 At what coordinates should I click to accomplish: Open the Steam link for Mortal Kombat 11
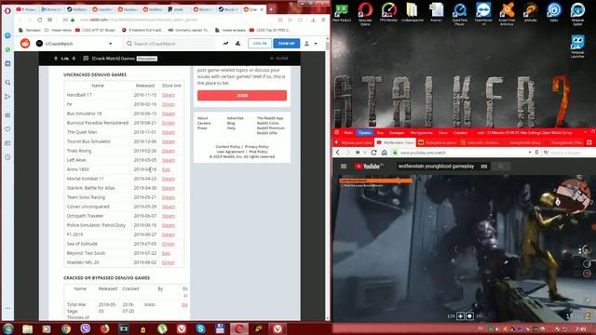[x=169, y=179]
